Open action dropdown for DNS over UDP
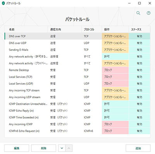This screenshot has height=154, width=155. tap(115, 43)
